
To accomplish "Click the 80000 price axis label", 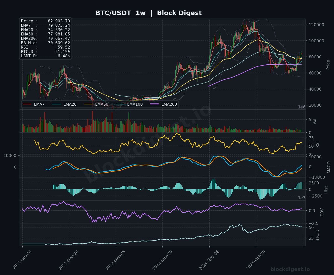I will (x=315, y=57).
